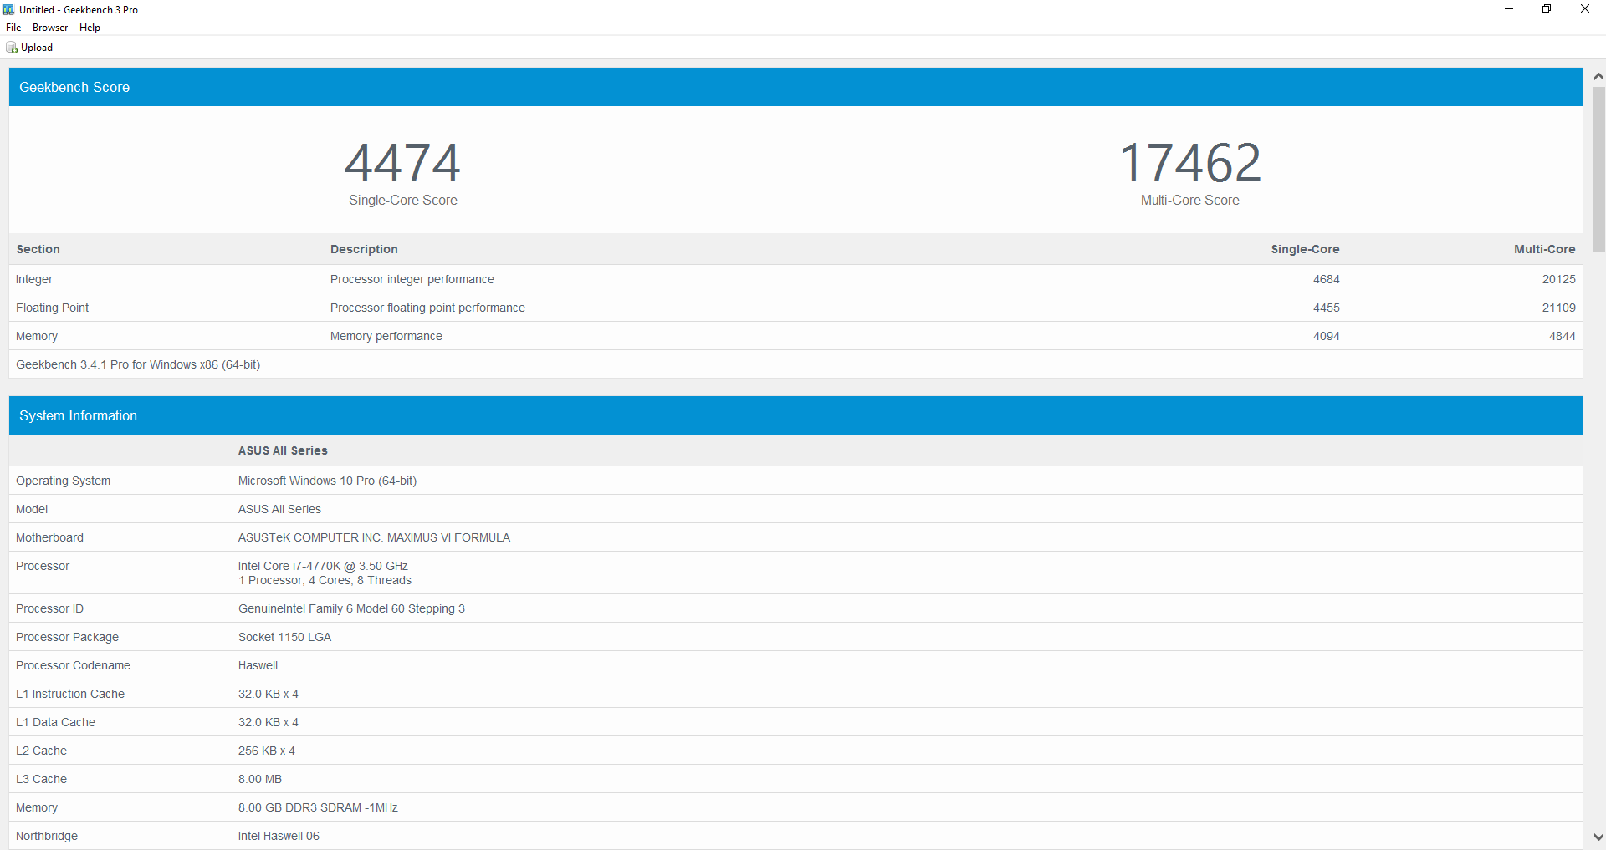Click the Northbridge label
This screenshot has width=1606, height=850.
(x=47, y=836)
